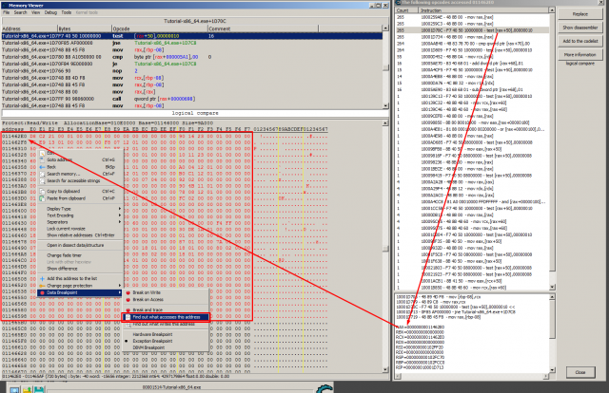Click the Back arrow icon in context menu
The width and height of the screenshot is (609, 393).
click(41, 166)
